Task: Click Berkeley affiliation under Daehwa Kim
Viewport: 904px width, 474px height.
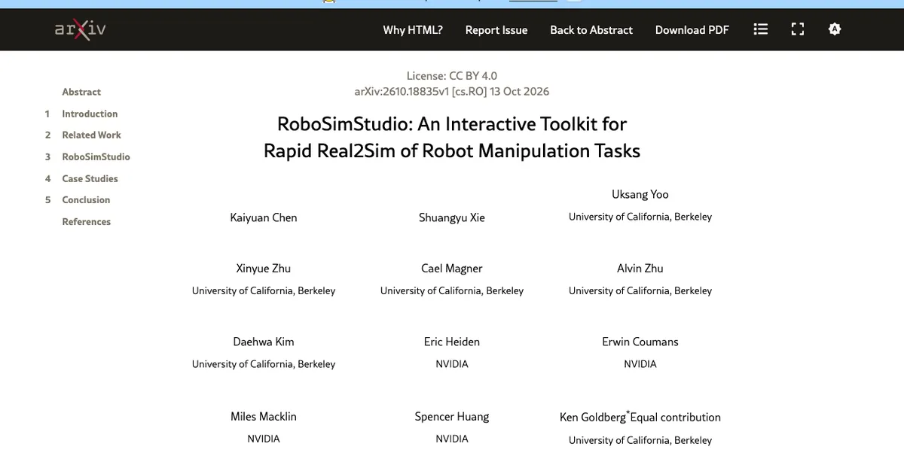Action: point(264,364)
